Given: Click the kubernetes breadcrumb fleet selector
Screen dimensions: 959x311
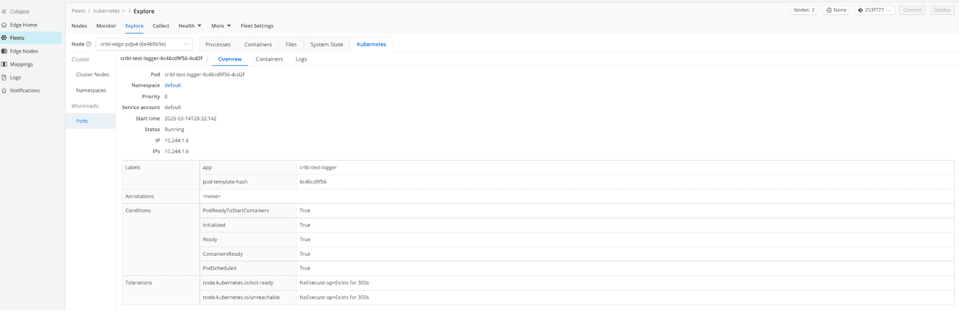Looking at the screenshot, I should (109, 11).
